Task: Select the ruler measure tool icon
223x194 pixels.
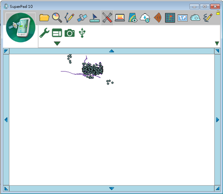Action: 95,18
